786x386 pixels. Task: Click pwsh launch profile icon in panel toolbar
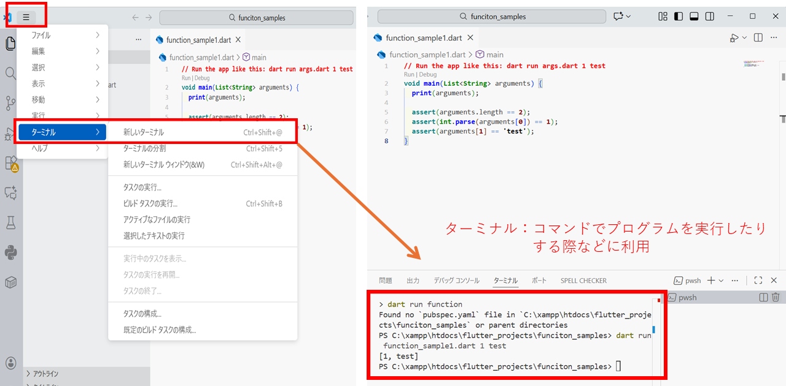[679, 281]
